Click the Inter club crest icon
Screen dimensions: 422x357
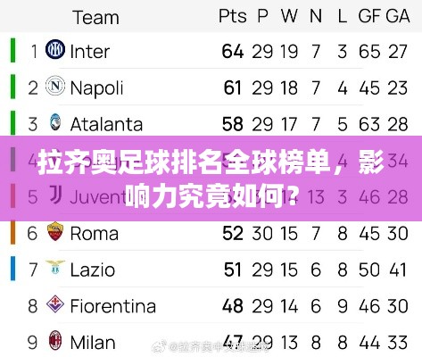point(55,49)
